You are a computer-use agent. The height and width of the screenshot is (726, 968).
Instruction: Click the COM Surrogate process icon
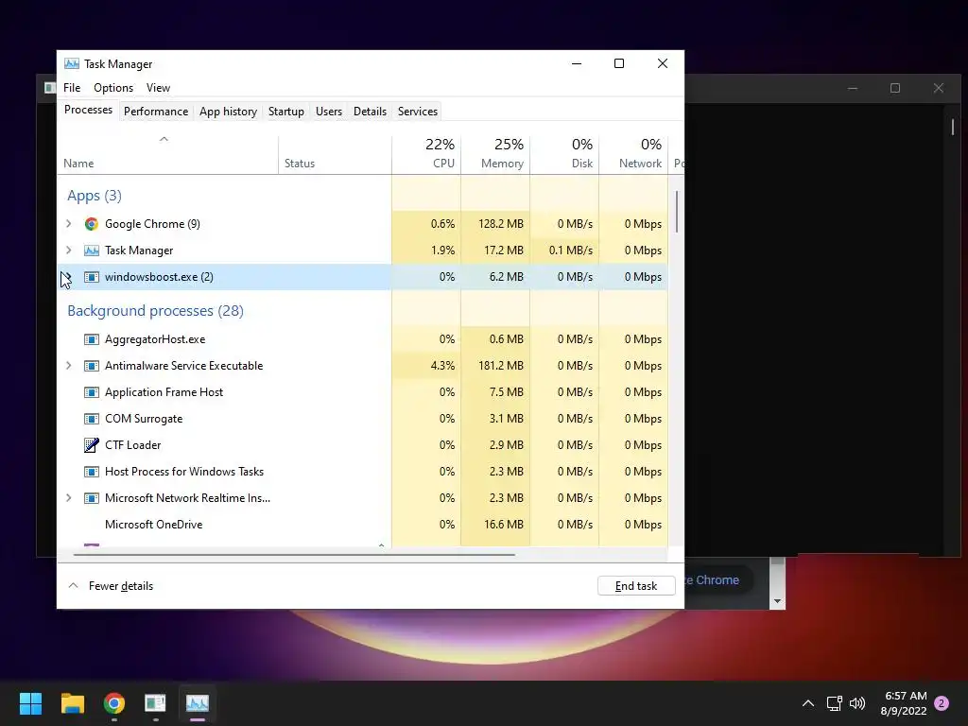(92, 419)
